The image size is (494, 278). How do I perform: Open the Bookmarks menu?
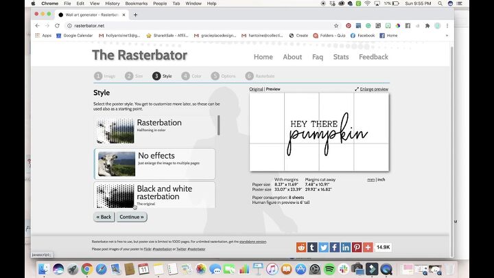pos(137,3)
